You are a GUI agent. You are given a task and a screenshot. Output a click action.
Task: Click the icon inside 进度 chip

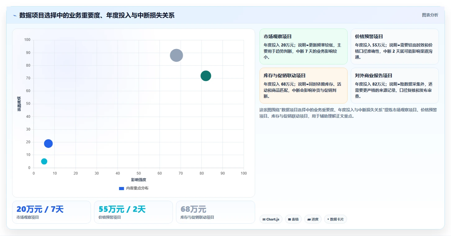[309, 219]
